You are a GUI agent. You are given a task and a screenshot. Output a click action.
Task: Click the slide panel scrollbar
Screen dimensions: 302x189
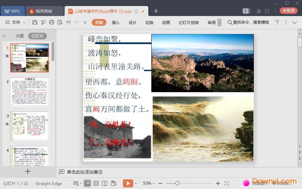pos(53,51)
